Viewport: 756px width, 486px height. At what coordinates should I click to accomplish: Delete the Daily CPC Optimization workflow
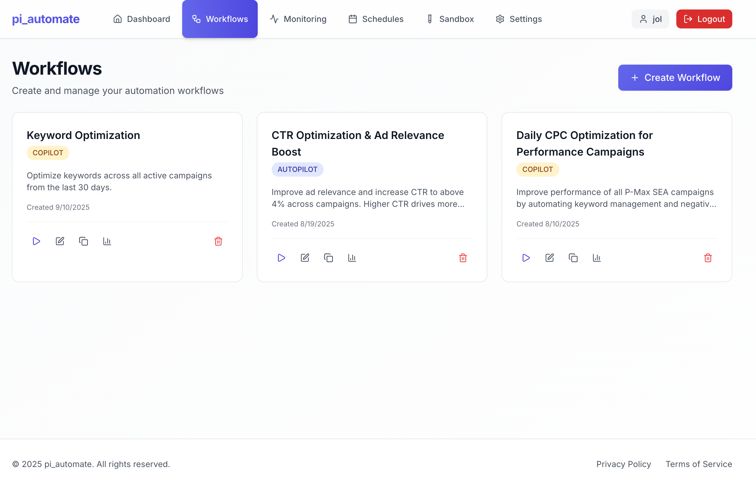click(708, 258)
